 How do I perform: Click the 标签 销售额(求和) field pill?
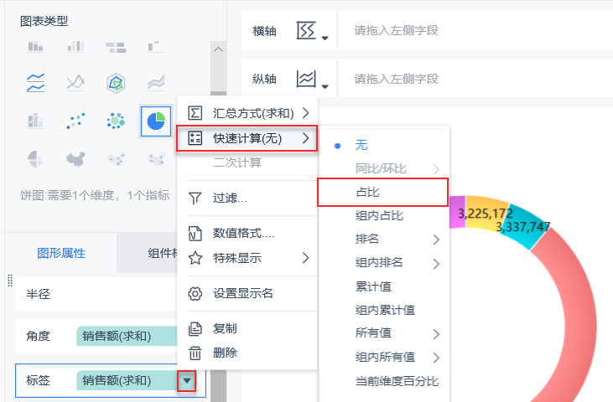(127, 380)
